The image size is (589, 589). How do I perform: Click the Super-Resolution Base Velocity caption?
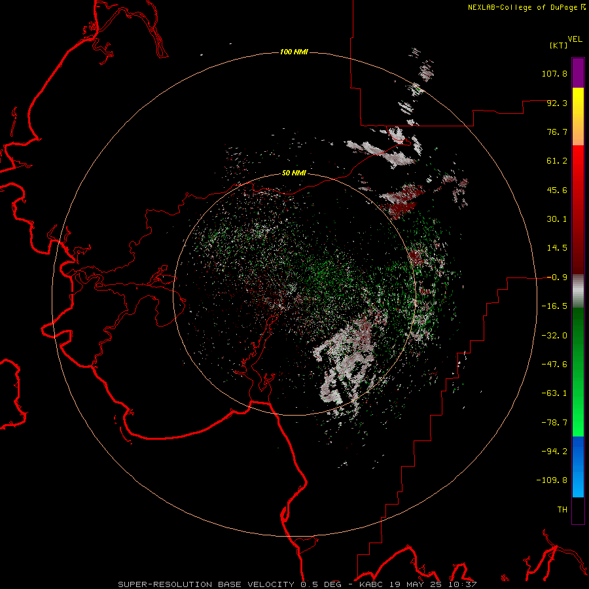pyautogui.click(x=298, y=584)
